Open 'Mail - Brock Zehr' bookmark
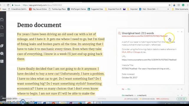Screen dimensions: 189x106 coord(149,9)
